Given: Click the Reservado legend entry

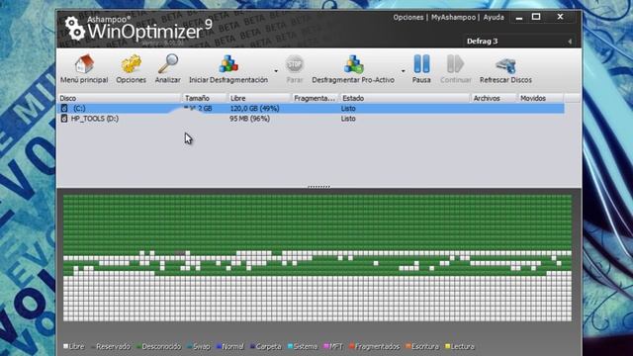Looking at the screenshot, I should click(111, 346).
